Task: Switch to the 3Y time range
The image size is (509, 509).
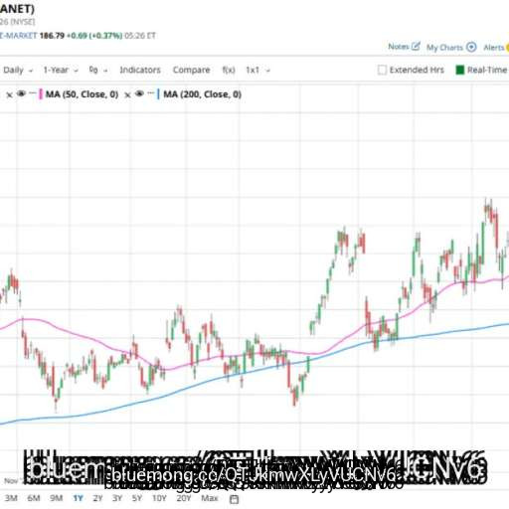Action: [117, 498]
